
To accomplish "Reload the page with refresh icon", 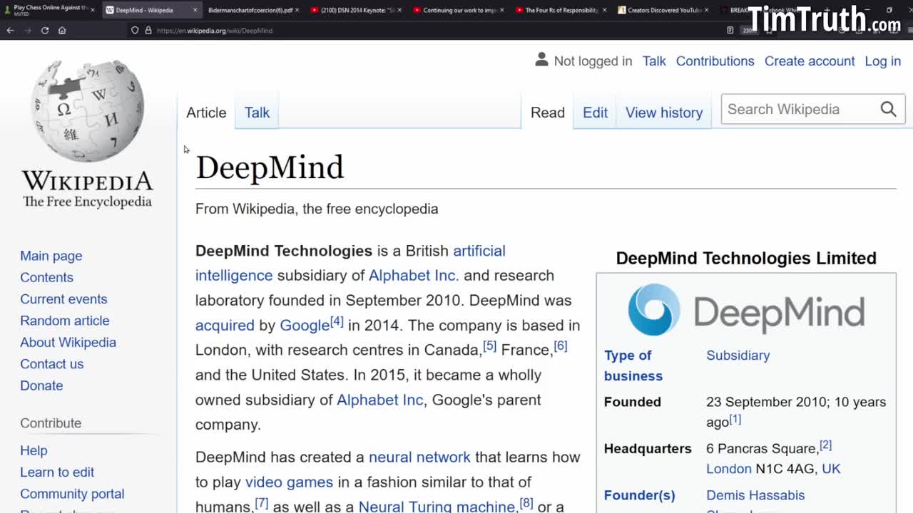I will [45, 31].
